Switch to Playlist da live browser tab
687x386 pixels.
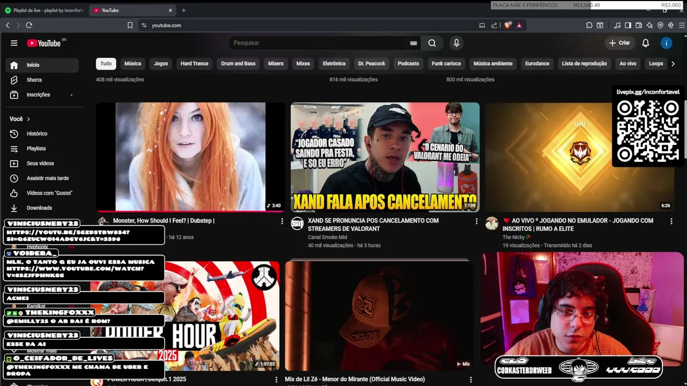pyautogui.click(x=44, y=10)
